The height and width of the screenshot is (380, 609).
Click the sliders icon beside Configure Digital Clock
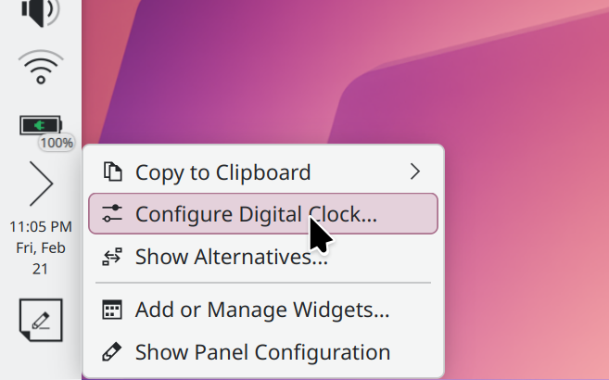tap(112, 214)
